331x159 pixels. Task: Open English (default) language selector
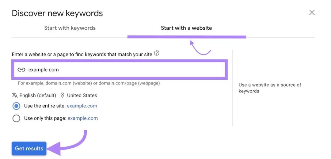[x=38, y=96]
